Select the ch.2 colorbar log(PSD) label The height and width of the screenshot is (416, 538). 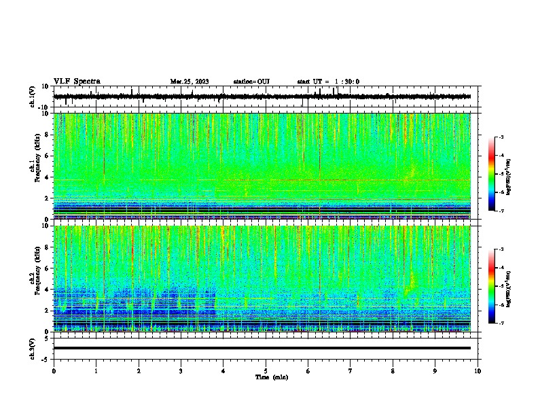pyautogui.click(x=509, y=289)
